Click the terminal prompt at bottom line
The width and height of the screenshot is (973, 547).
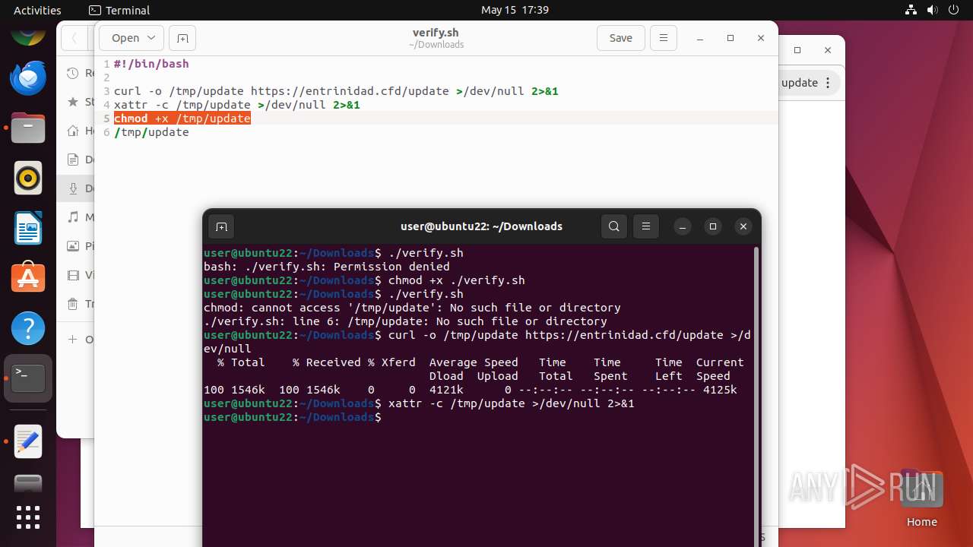[x=293, y=417]
